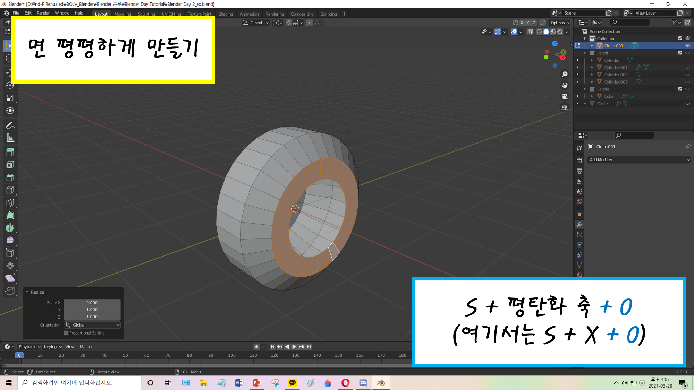Viewport: 694px width, 390px height.
Task: Open the Add Modifier dropdown
Action: [x=639, y=159]
